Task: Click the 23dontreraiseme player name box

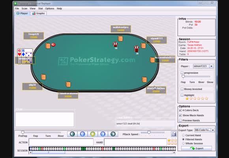Action: (68, 95)
